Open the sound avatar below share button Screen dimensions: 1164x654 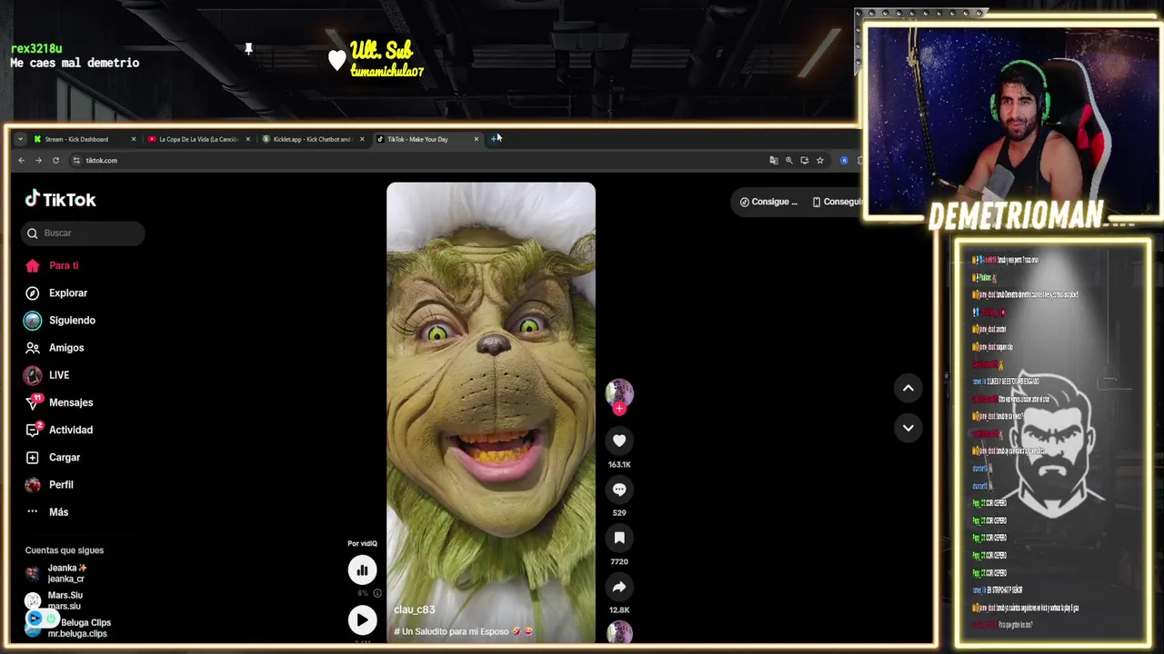(x=619, y=632)
